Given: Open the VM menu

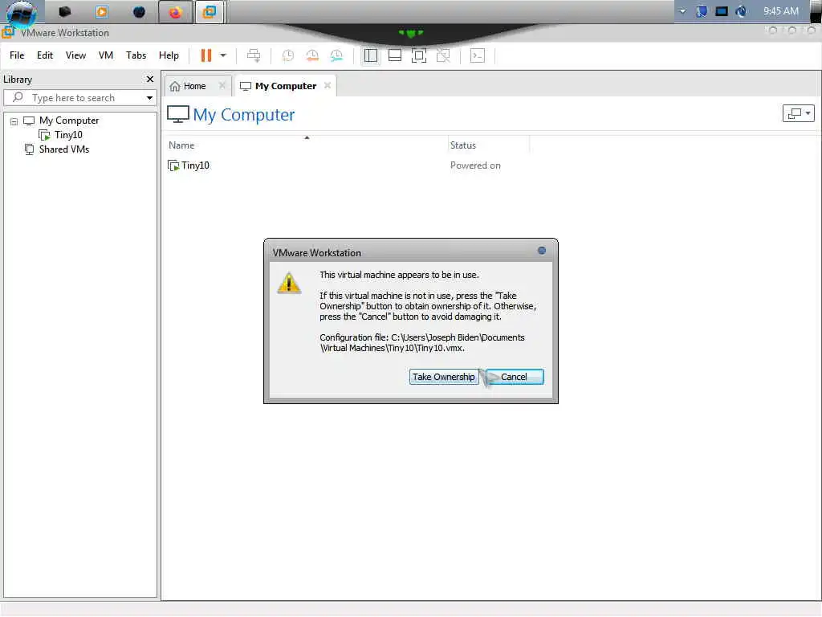Looking at the screenshot, I should coord(106,55).
